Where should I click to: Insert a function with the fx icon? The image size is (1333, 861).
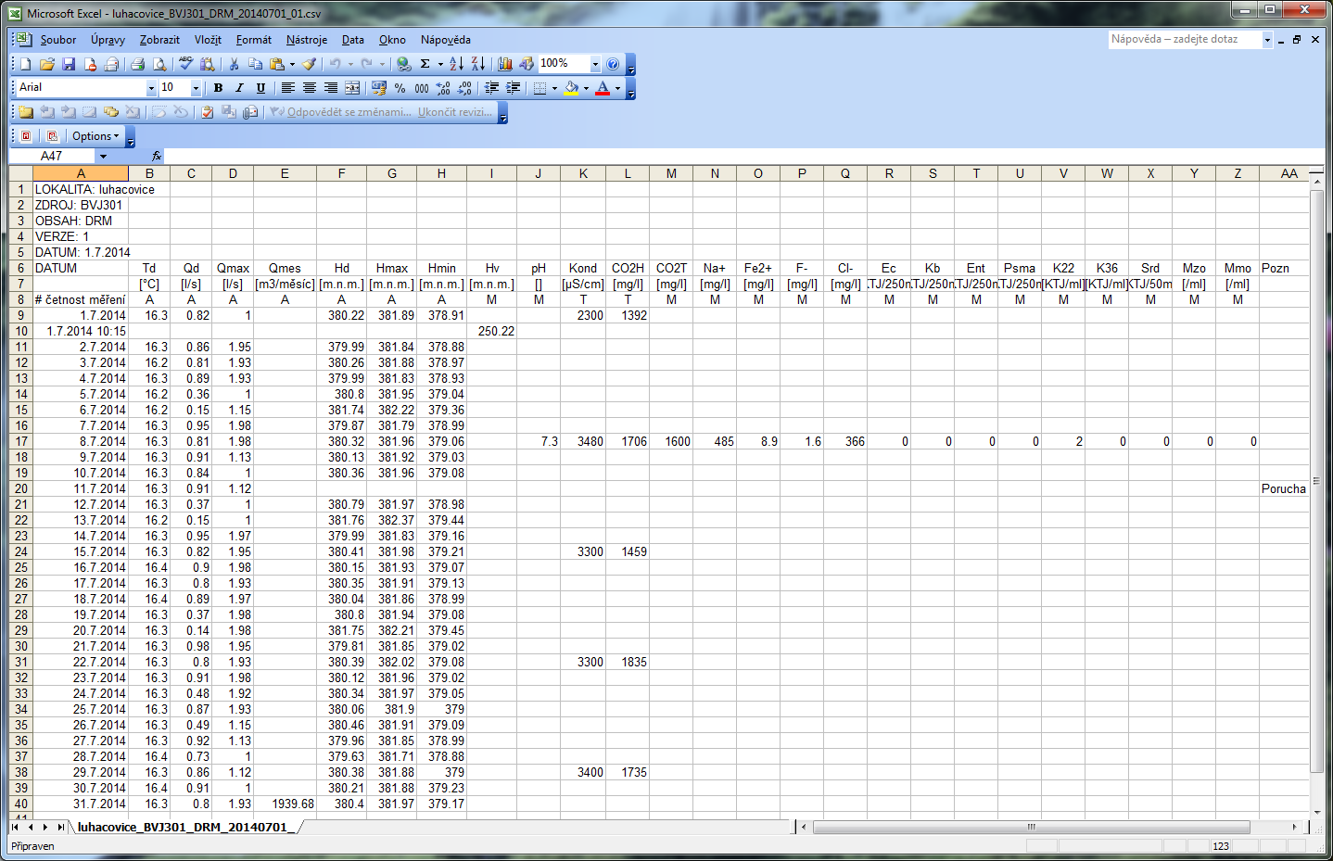tap(157, 156)
